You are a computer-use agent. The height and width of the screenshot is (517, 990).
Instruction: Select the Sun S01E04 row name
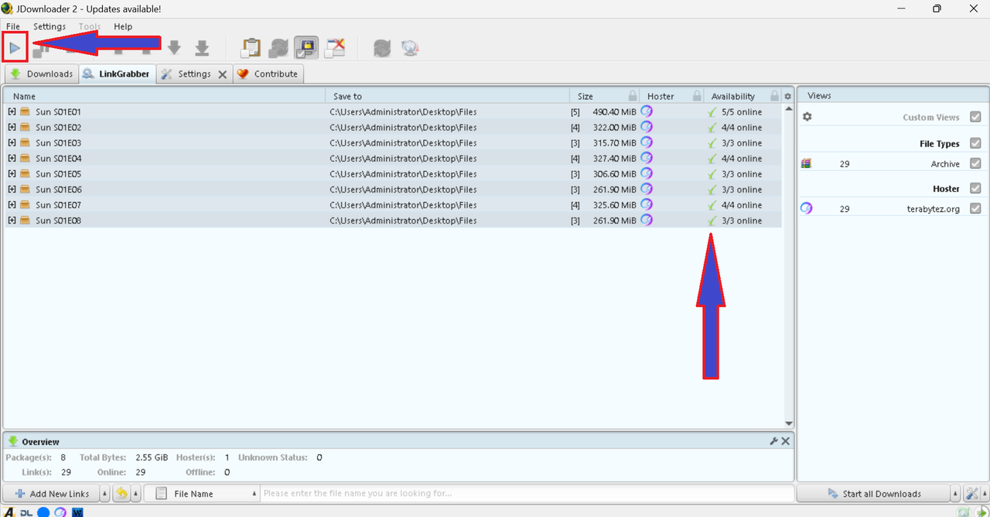coord(58,158)
